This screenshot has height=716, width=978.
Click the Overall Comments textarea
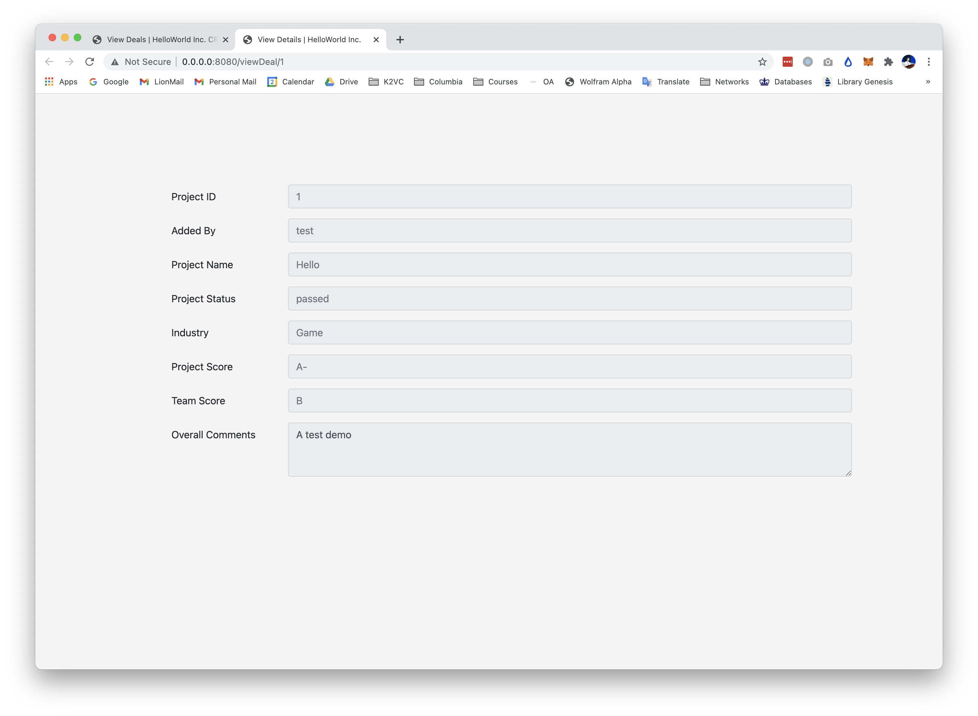click(x=569, y=449)
